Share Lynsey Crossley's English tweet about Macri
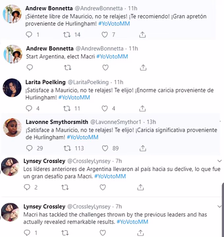The width and height of the screenshot is (224, 237). [x=141, y=233]
